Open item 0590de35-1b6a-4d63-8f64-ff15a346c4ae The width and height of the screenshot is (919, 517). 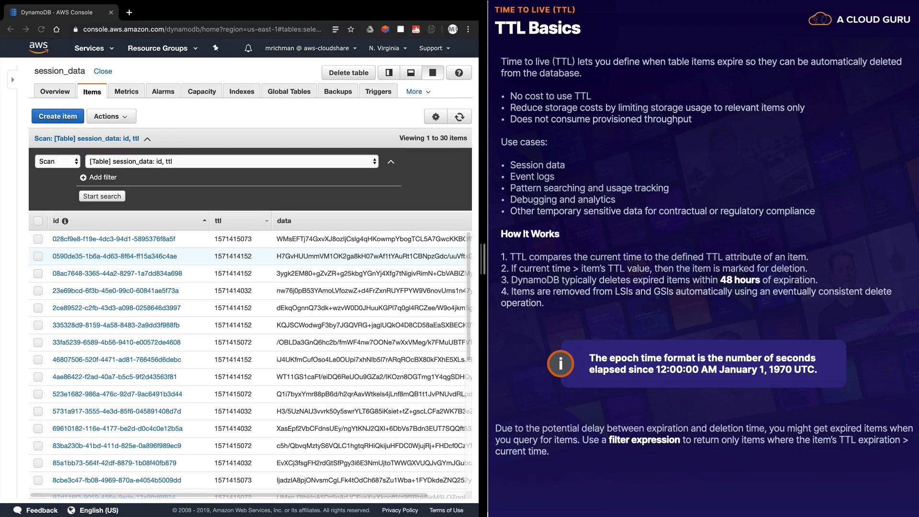tap(114, 256)
